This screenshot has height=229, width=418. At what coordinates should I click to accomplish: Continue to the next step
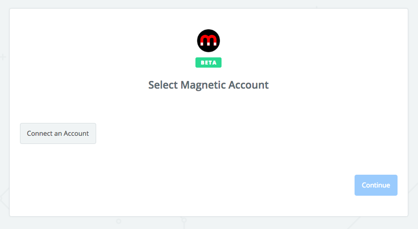point(376,185)
